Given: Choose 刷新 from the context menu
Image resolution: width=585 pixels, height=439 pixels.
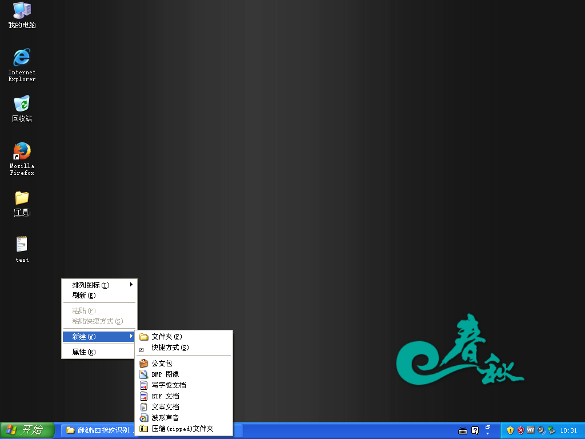Looking at the screenshot, I should [99, 296].
